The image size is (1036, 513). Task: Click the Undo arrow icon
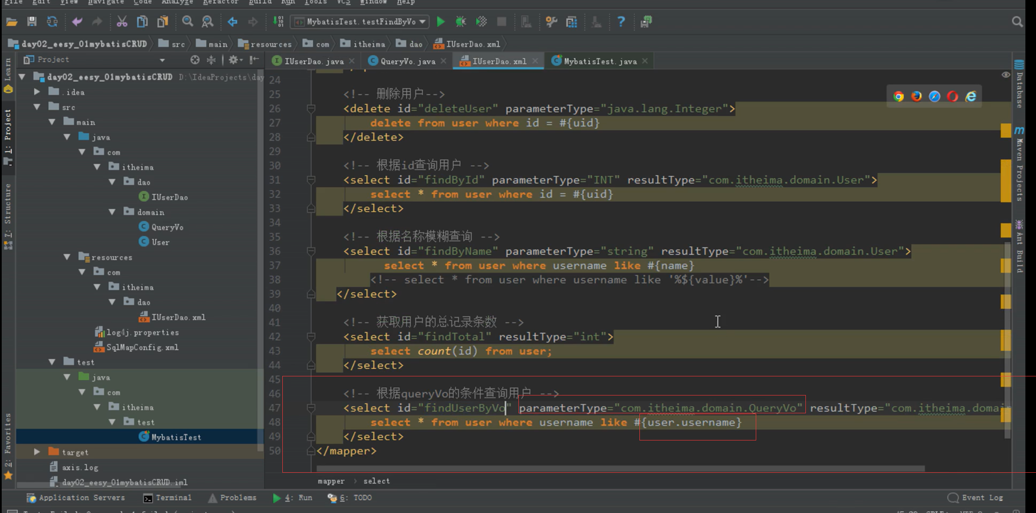click(77, 22)
